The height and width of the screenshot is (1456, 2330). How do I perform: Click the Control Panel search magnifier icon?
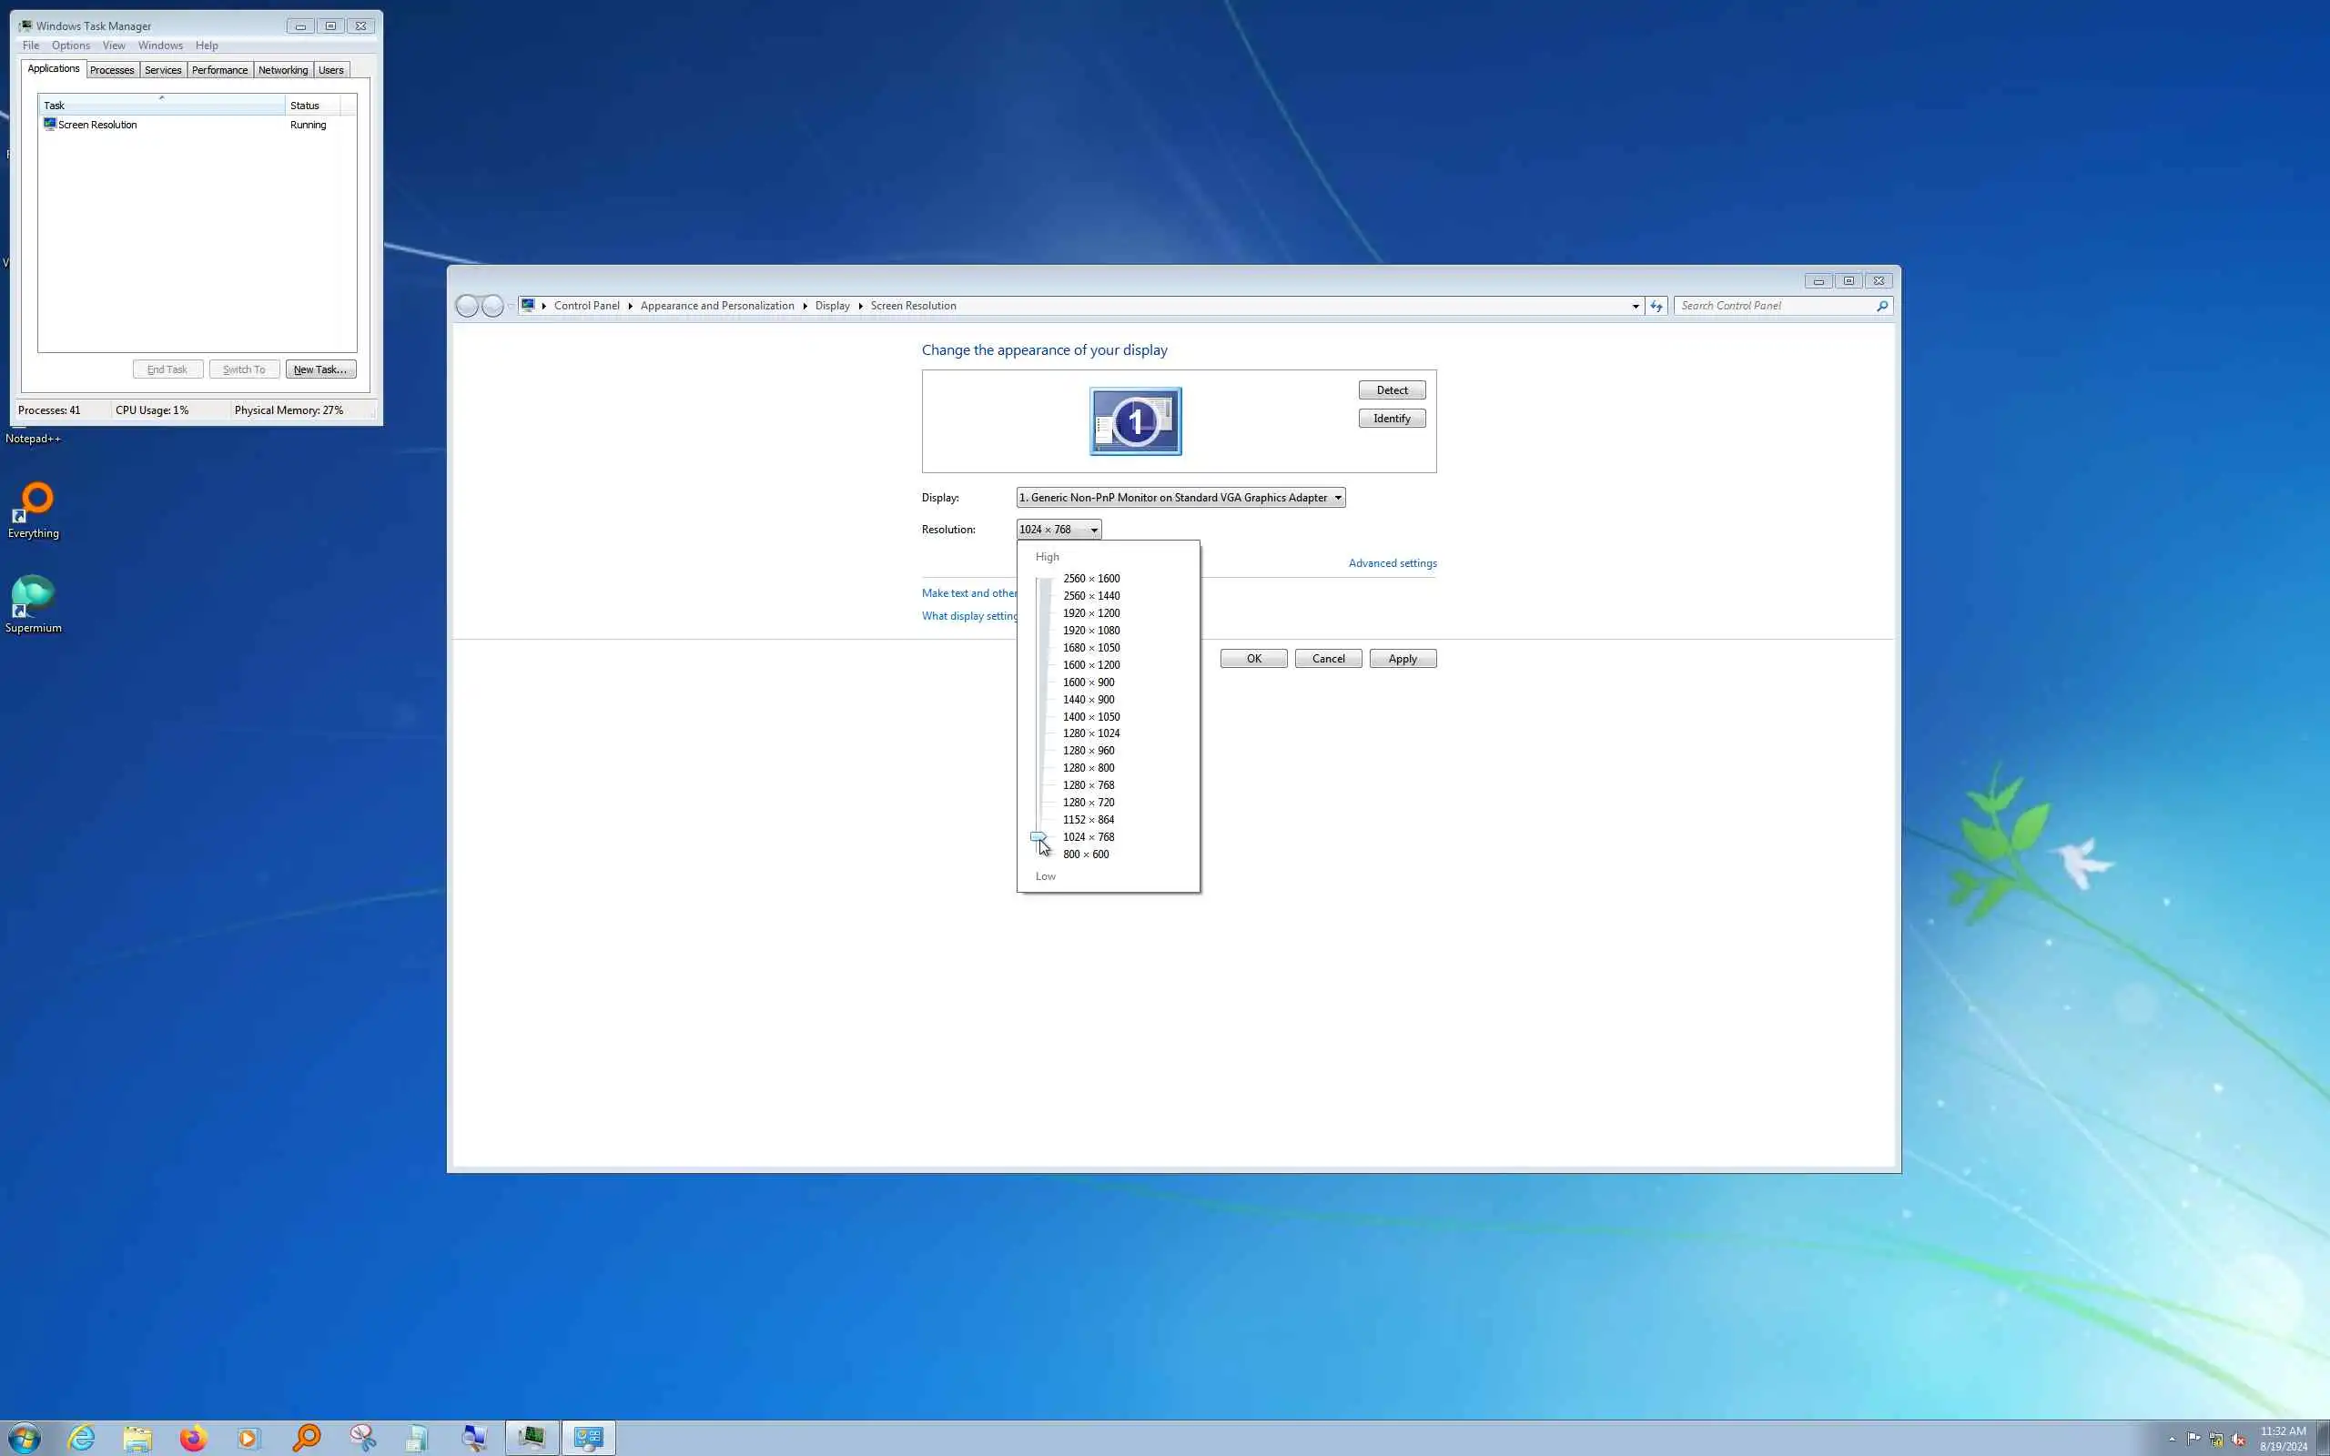(1881, 307)
